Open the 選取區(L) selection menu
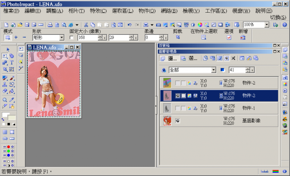Screen dimensions: 290x176 123,11
